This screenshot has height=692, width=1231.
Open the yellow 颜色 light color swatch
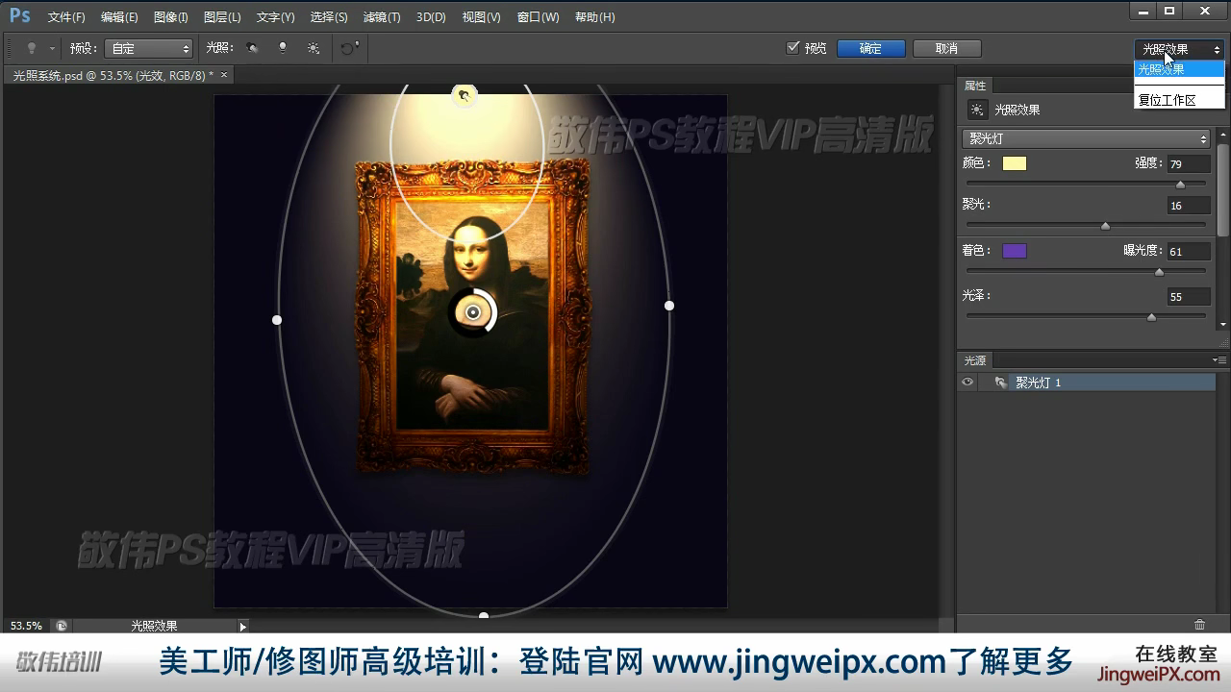click(1015, 163)
